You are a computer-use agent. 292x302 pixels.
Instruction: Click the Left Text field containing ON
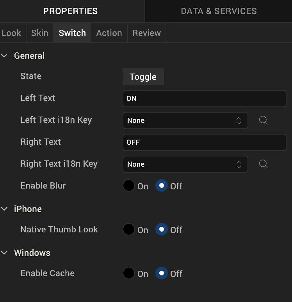click(204, 99)
